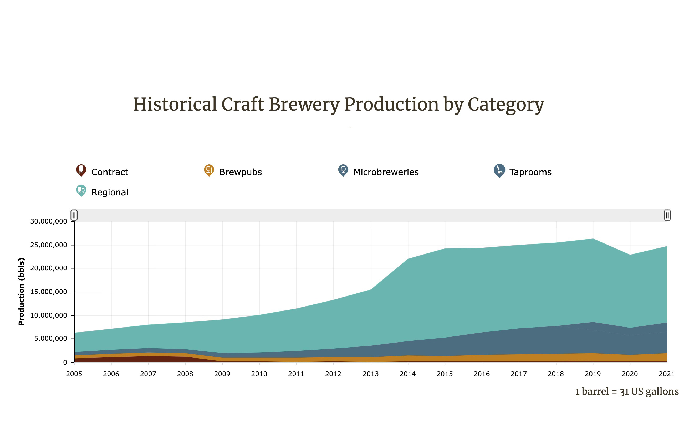
Task: Click the Contract legend pin icon
Action: pyautogui.click(x=81, y=170)
